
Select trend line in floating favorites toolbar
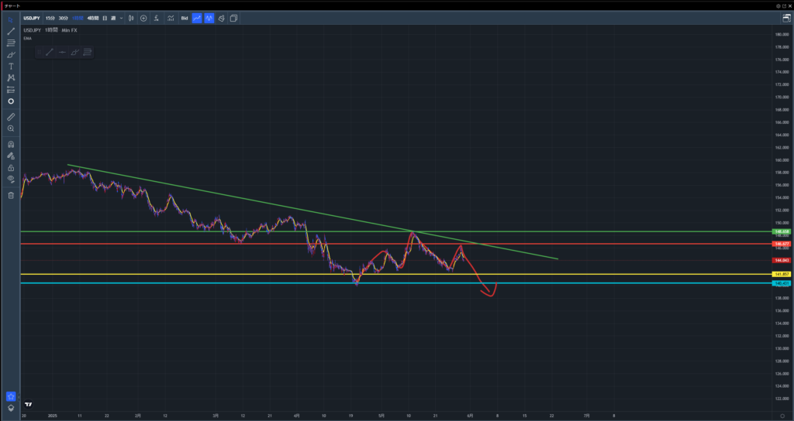50,52
